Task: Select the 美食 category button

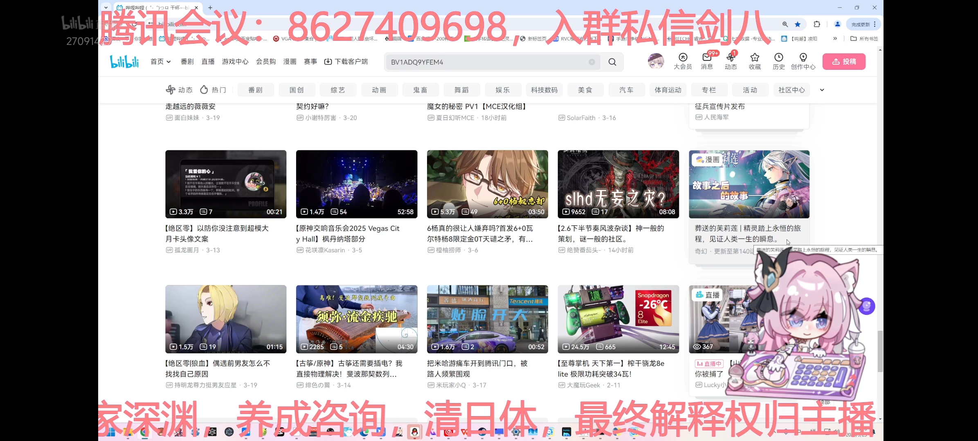Action: (585, 90)
